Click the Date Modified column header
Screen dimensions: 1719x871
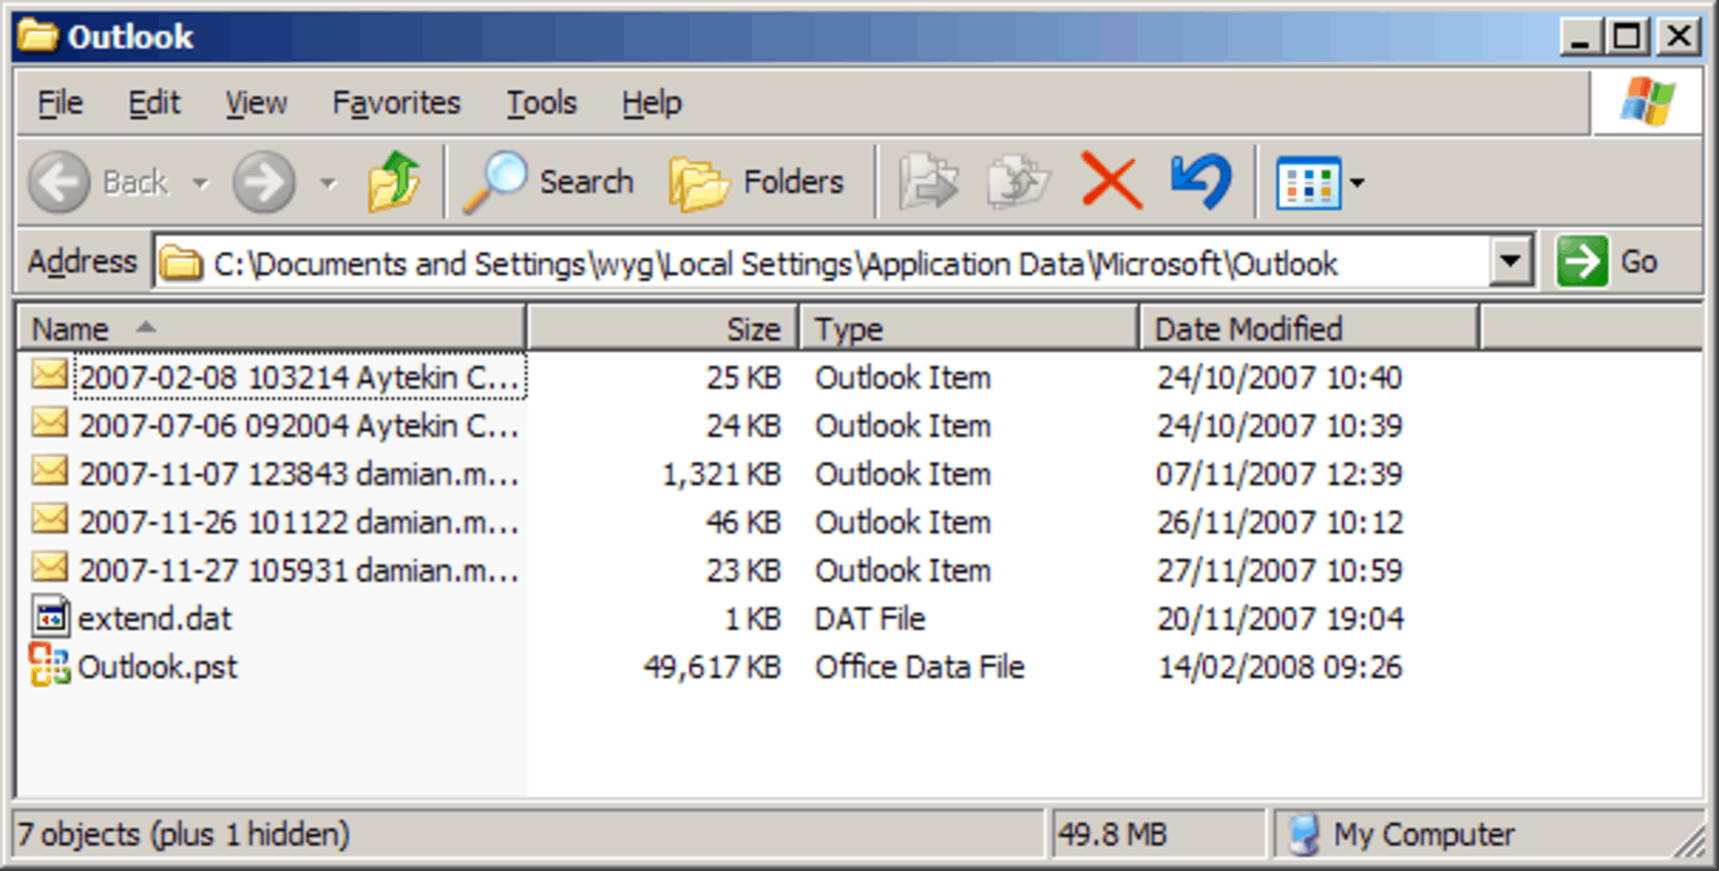(1246, 328)
